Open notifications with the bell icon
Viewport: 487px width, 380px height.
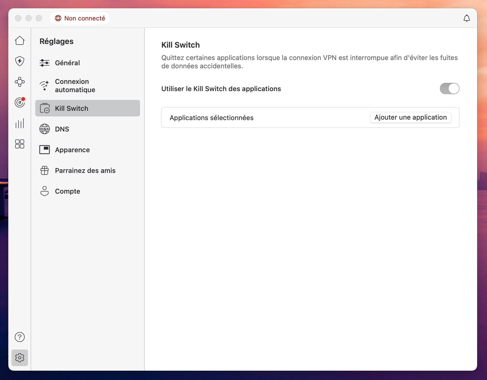click(x=467, y=18)
